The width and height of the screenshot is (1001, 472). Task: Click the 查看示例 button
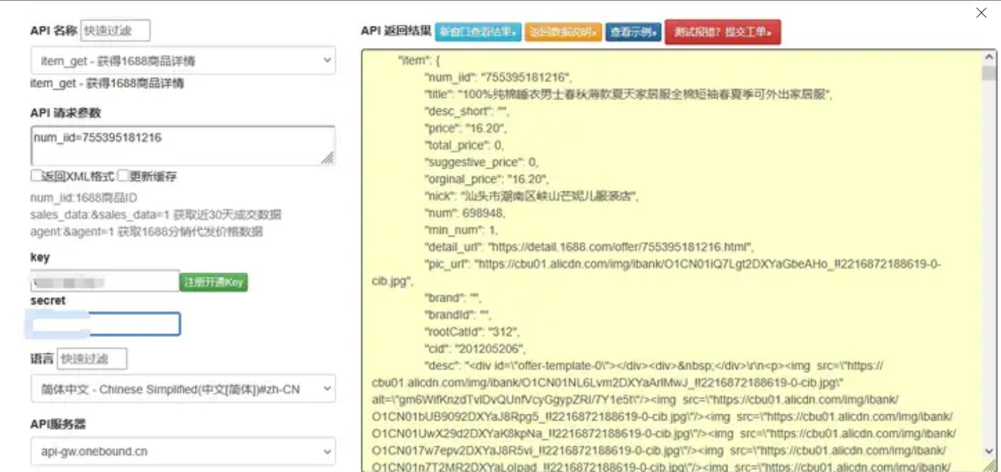tap(633, 32)
